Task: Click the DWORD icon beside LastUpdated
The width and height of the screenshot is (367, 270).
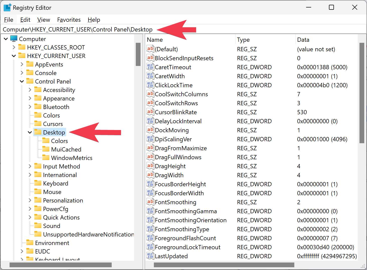Action: click(150, 256)
